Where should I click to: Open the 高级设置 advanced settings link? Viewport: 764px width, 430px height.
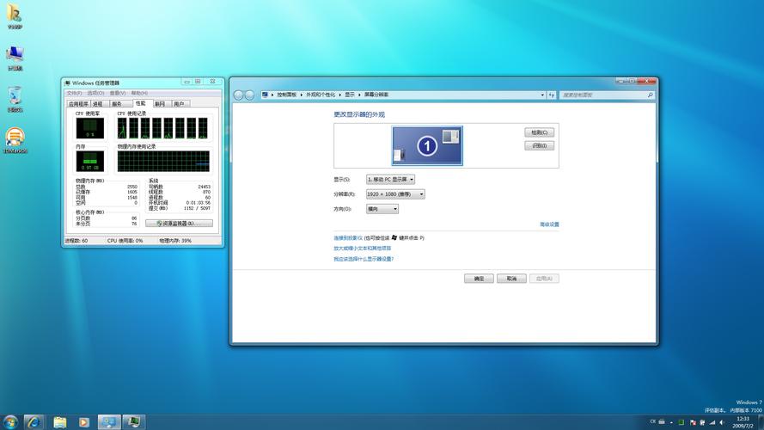coord(549,224)
